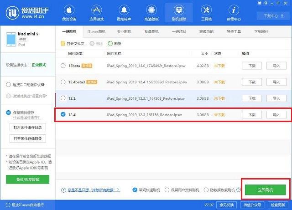Open 什么是固件缓存? link
This screenshot has height=210, width=292.
click(27, 118)
